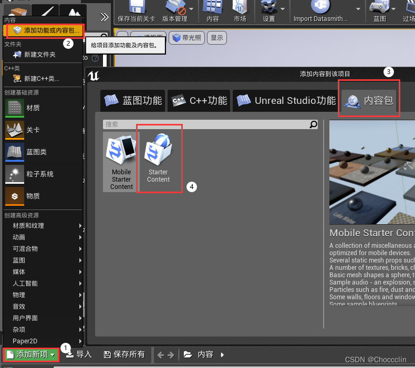Click the content browser folder path icon
The image size is (415, 368).
pos(188,354)
